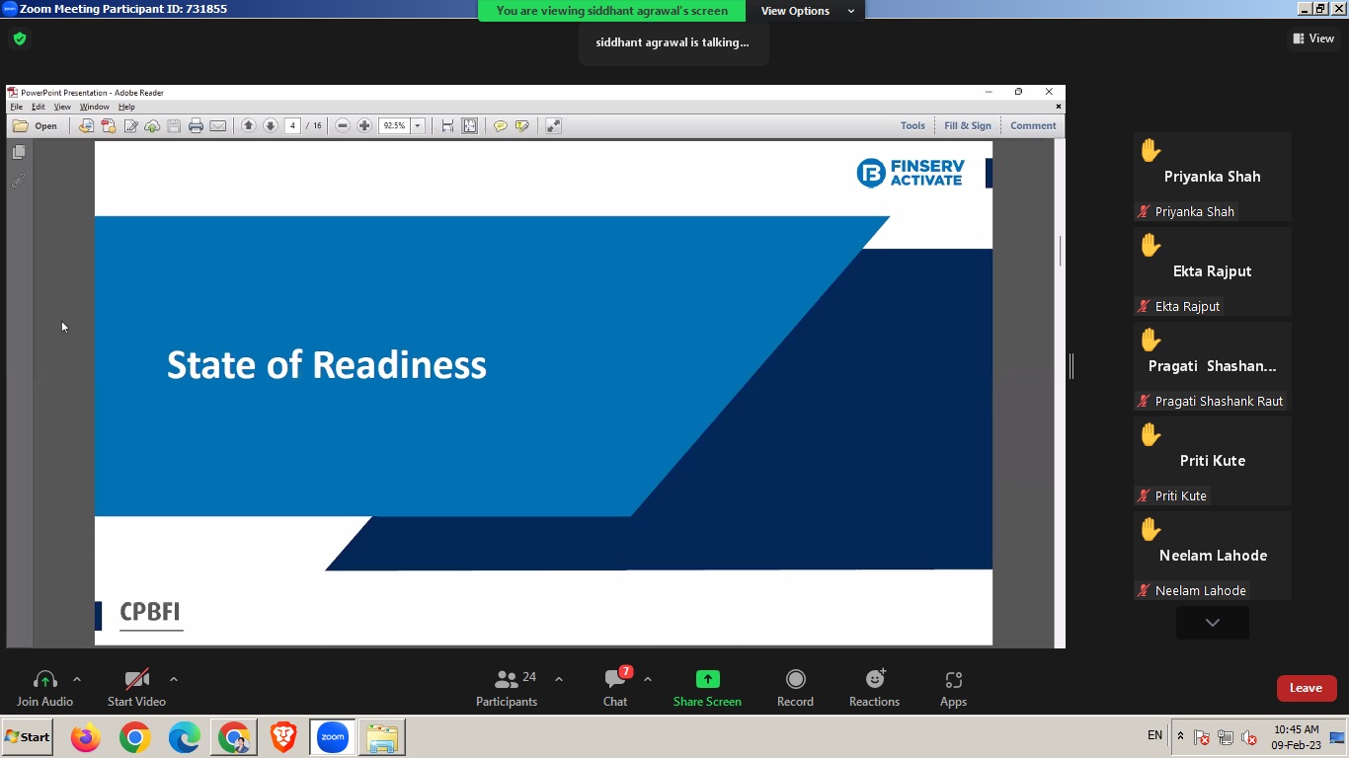Go to next page with down arrow

[270, 126]
